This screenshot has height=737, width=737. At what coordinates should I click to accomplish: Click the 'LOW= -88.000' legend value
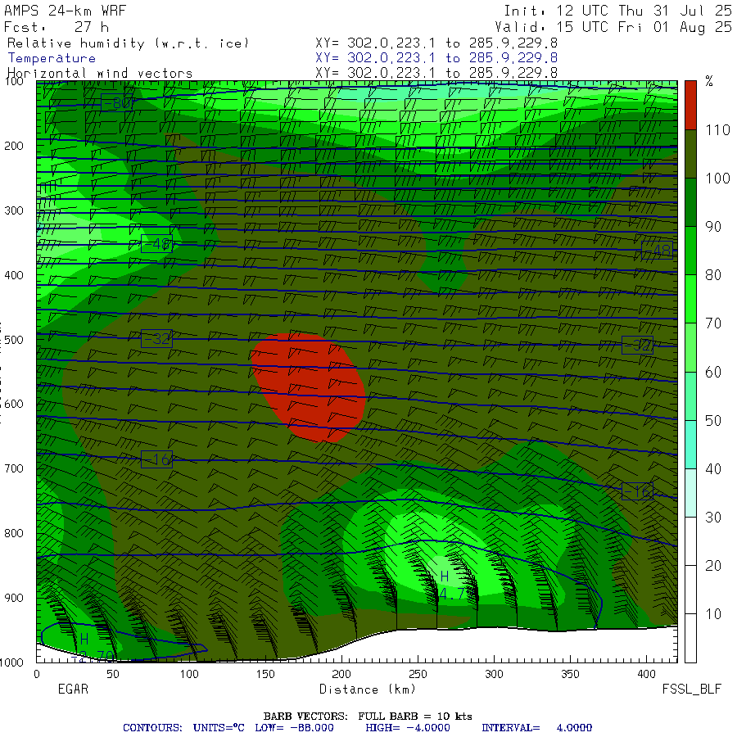(294, 728)
